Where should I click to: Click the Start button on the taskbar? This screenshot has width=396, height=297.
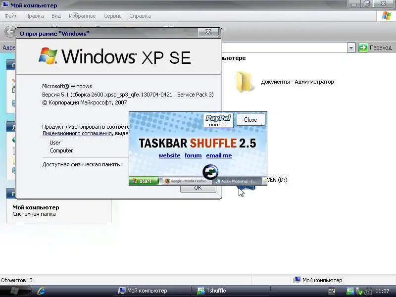(15, 291)
